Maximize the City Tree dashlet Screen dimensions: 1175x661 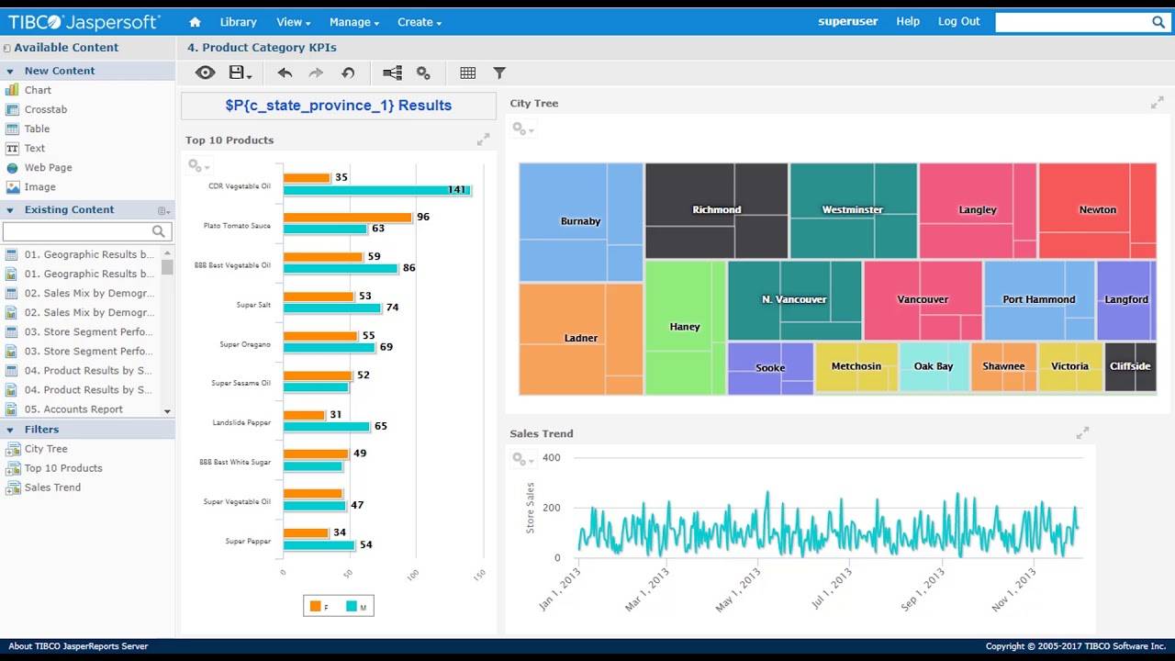[x=1157, y=103]
